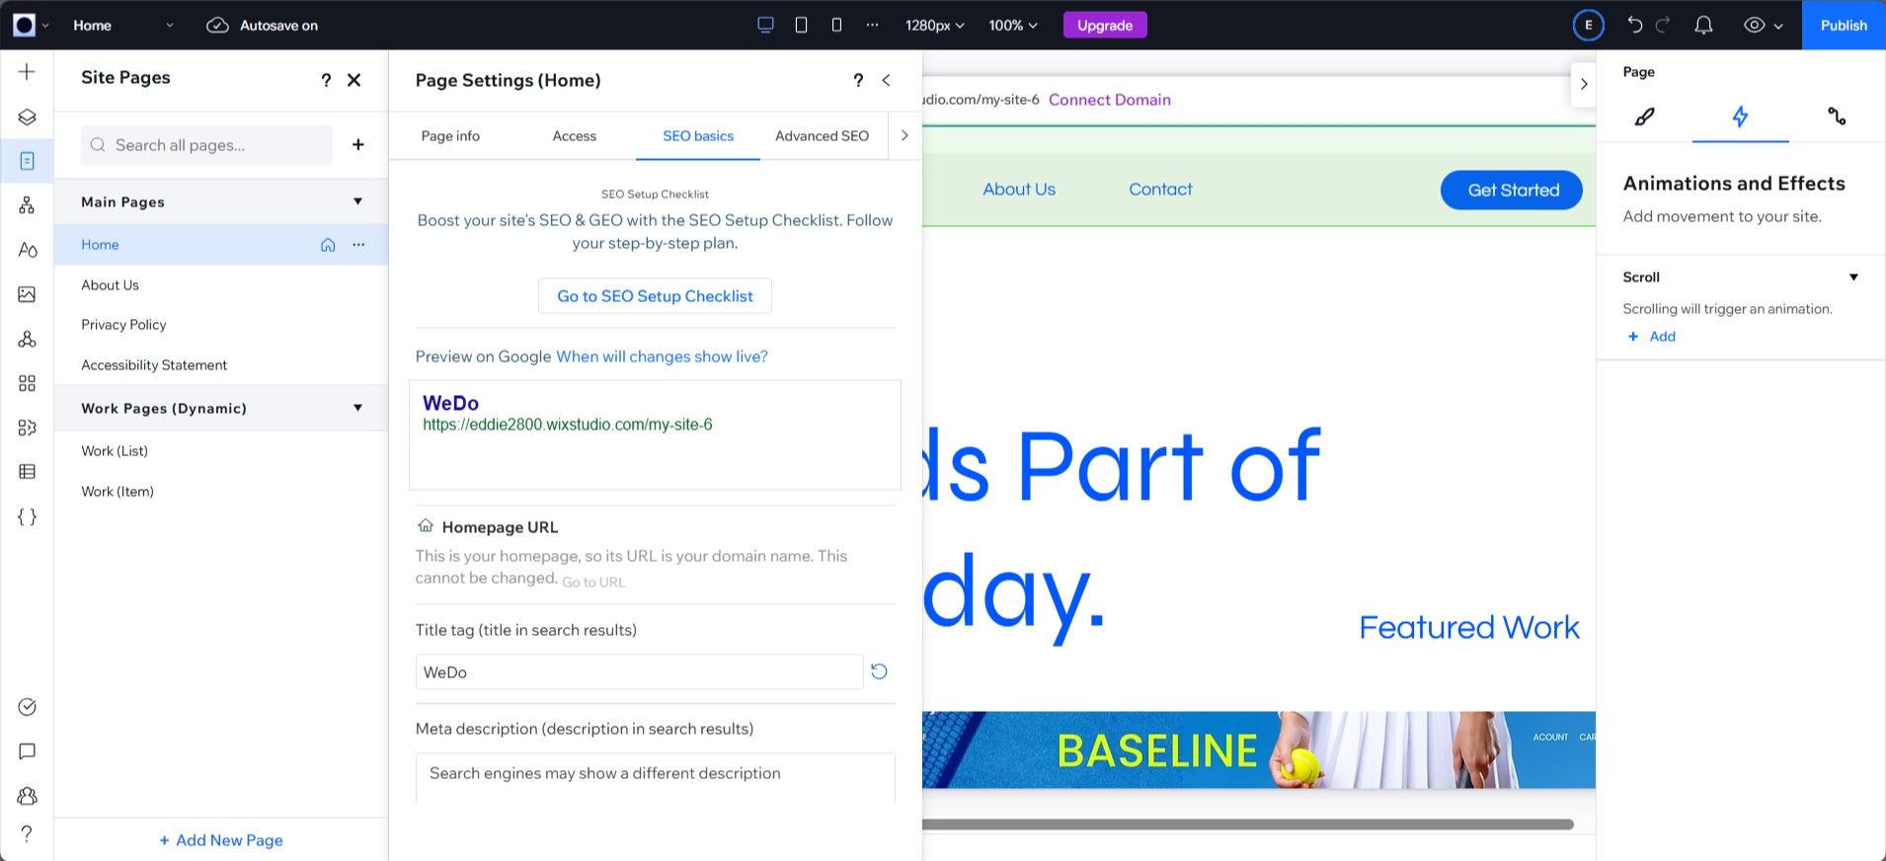Open the 100% zoom dropdown

tap(1013, 25)
